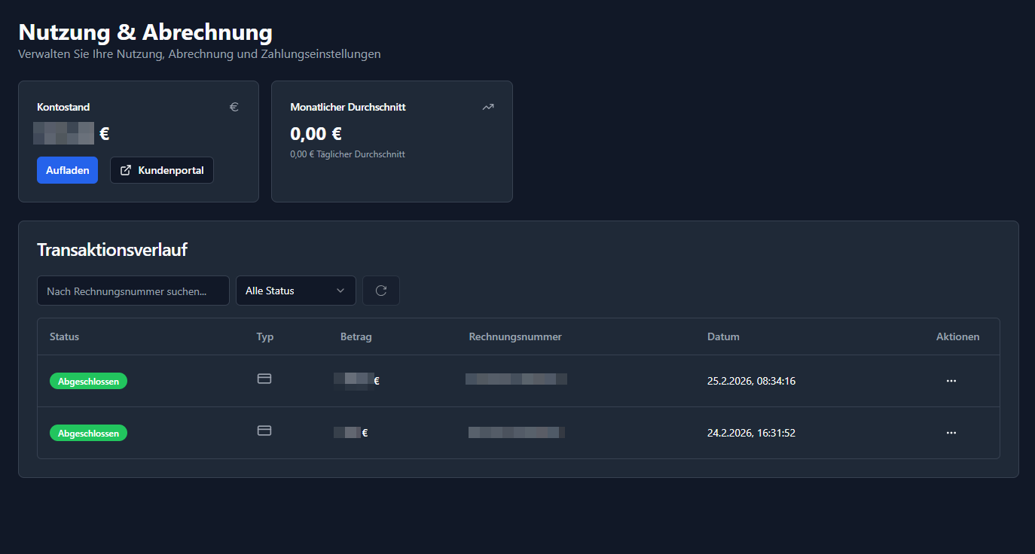Open actions menu for the 25.2.2026 transaction

pyautogui.click(x=951, y=381)
